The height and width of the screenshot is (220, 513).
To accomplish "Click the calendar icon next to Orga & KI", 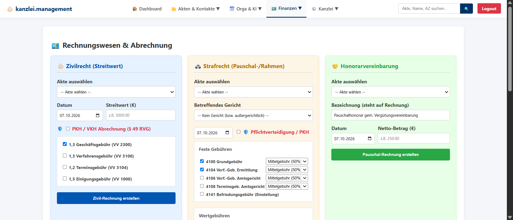I will coord(232,9).
